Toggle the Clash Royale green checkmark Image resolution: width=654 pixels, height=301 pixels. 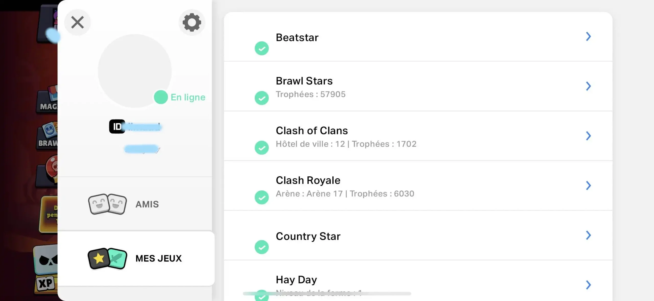262,197
